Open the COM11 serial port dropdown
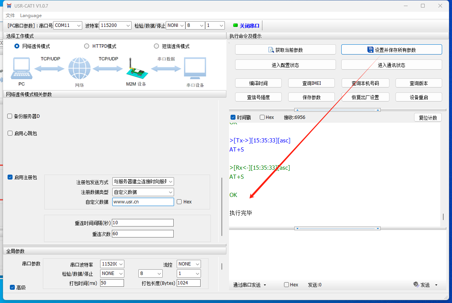 68,25
